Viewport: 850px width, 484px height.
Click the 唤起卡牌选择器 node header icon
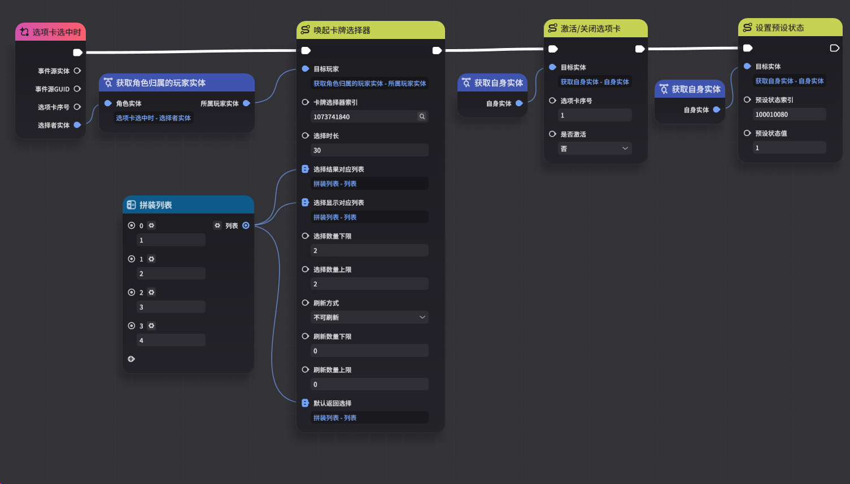click(x=305, y=30)
